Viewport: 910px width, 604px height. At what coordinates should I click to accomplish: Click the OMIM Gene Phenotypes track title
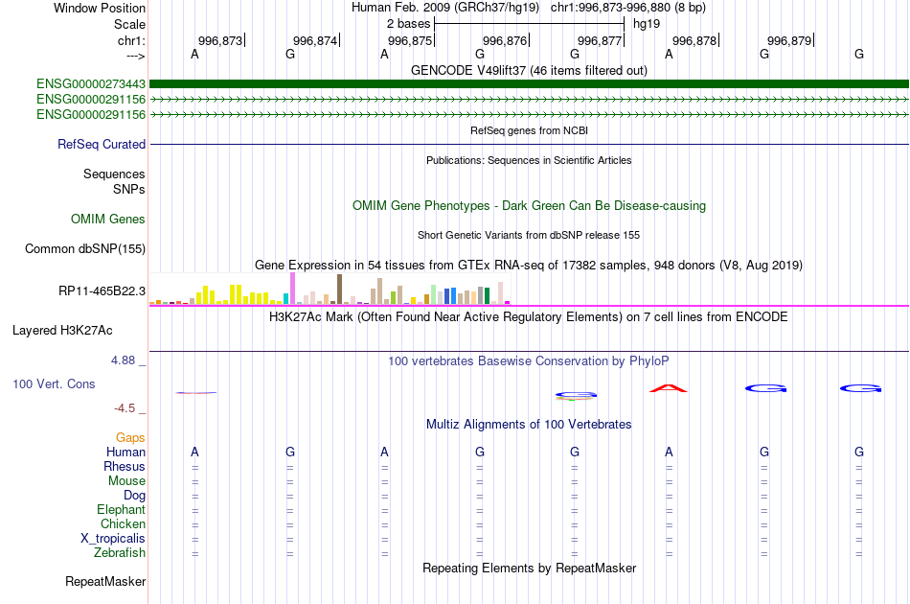529,205
